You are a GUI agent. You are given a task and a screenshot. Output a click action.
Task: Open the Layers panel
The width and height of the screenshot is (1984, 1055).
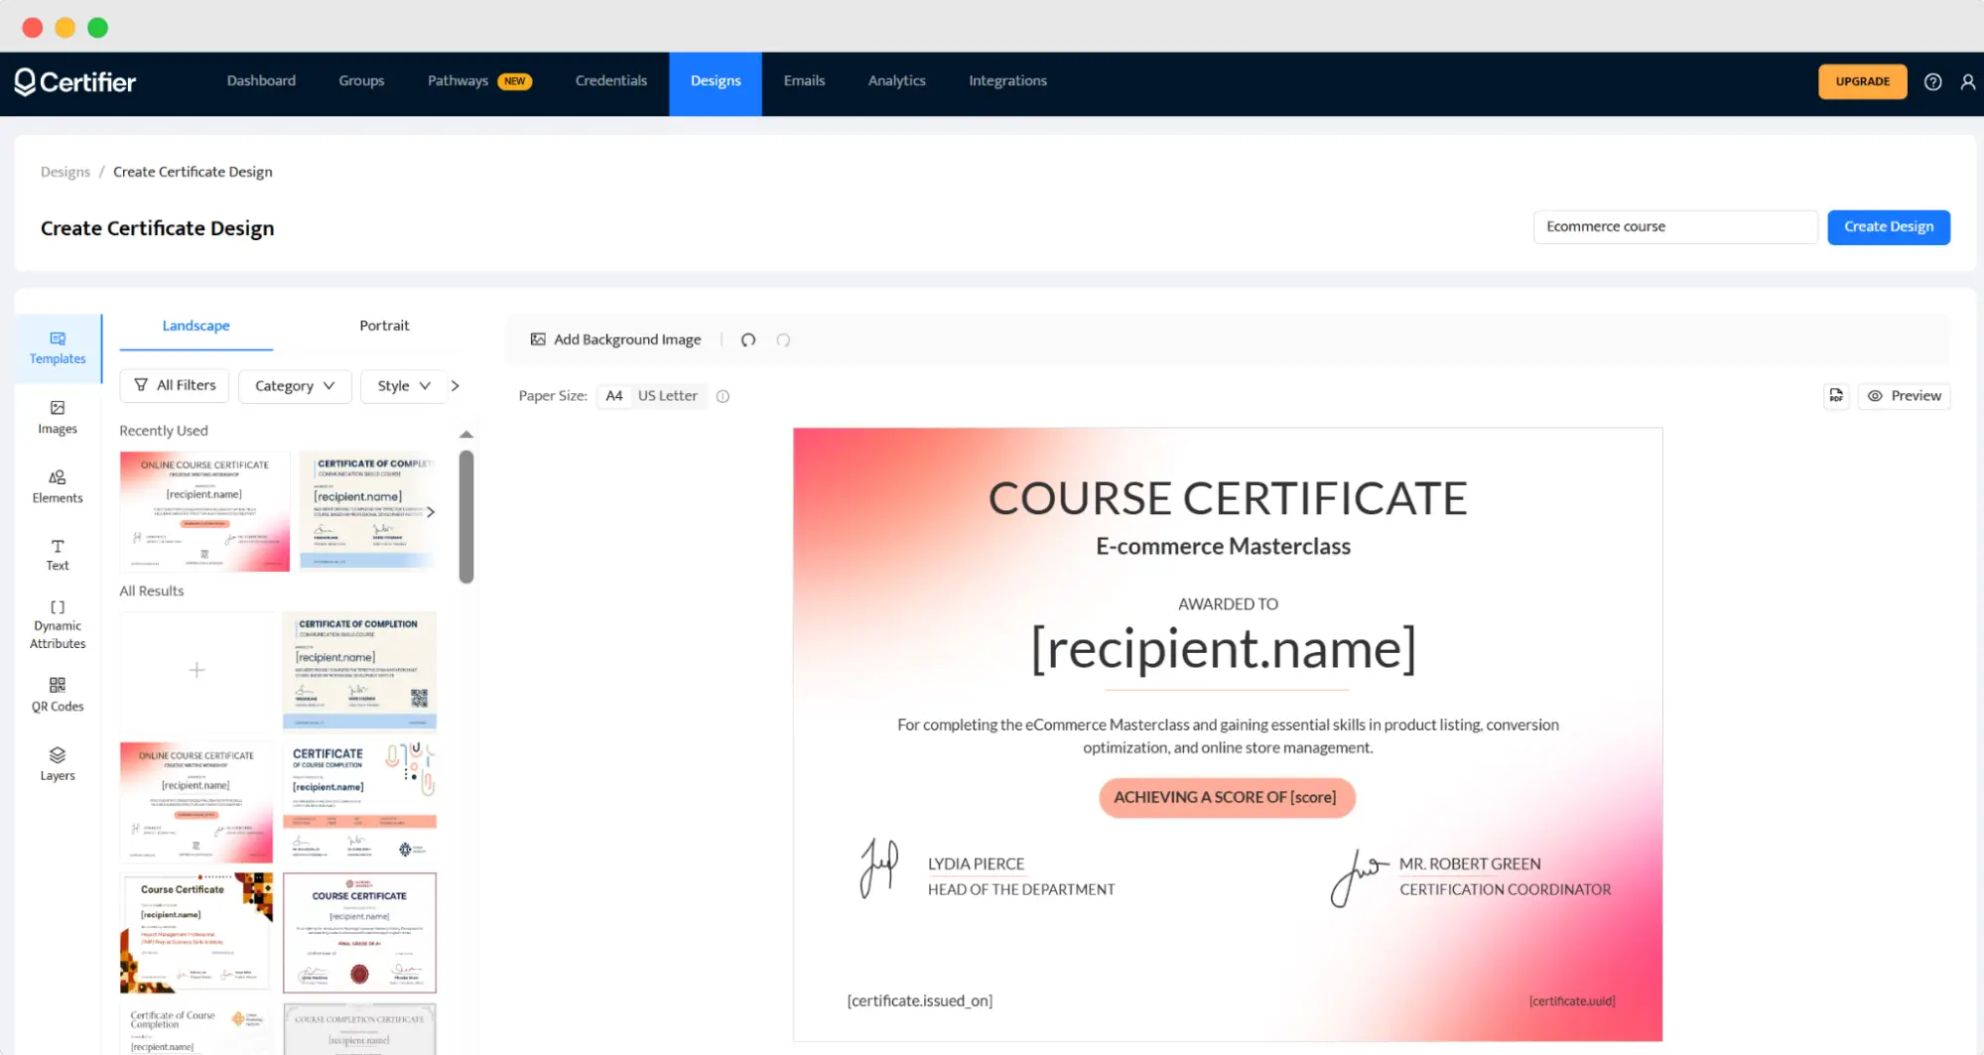pyautogui.click(x=58, y=764)
